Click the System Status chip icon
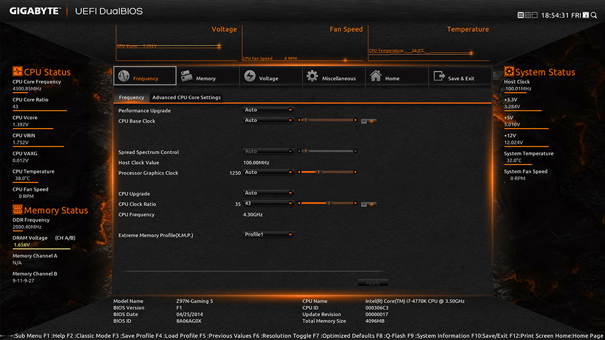The width and height of the screenshot is (605, 340). click(x=509, y=71)
